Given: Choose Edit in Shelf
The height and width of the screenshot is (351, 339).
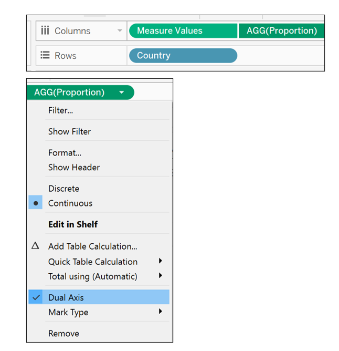Looking at the screenshot, I should point(73,224).
